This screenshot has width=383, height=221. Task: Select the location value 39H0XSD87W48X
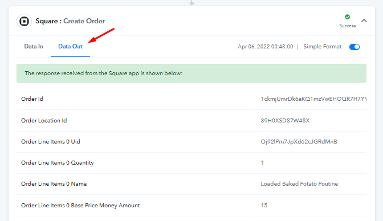tap(285, 120)
